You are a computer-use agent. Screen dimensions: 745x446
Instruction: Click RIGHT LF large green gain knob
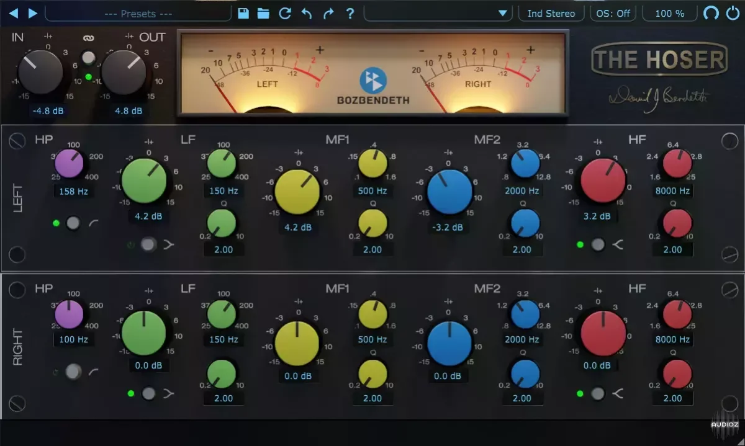pyautogui.click(x=144, y=332)
